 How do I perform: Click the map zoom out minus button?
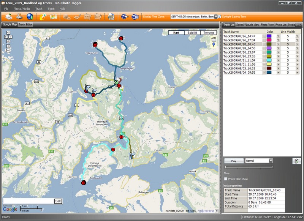click(8, 50)
